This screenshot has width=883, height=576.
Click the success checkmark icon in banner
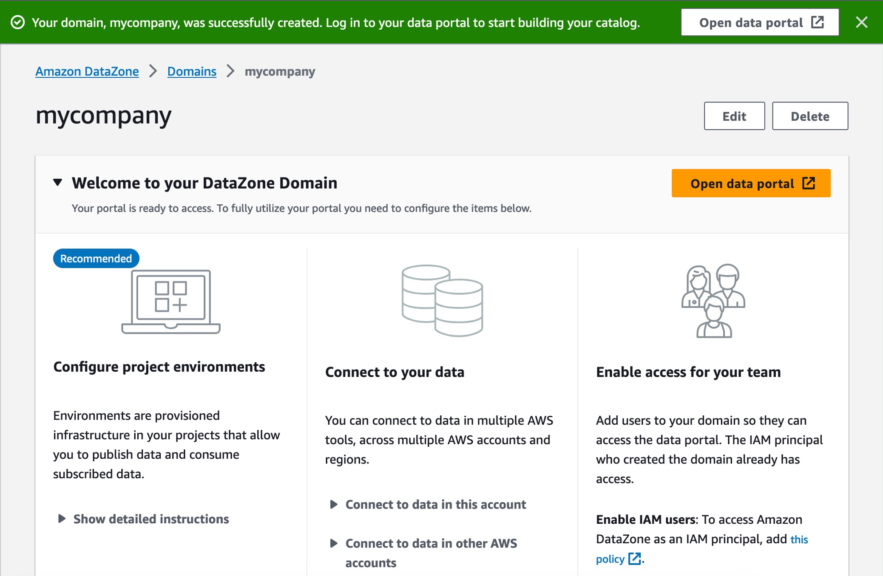click(x=17, y=22)
